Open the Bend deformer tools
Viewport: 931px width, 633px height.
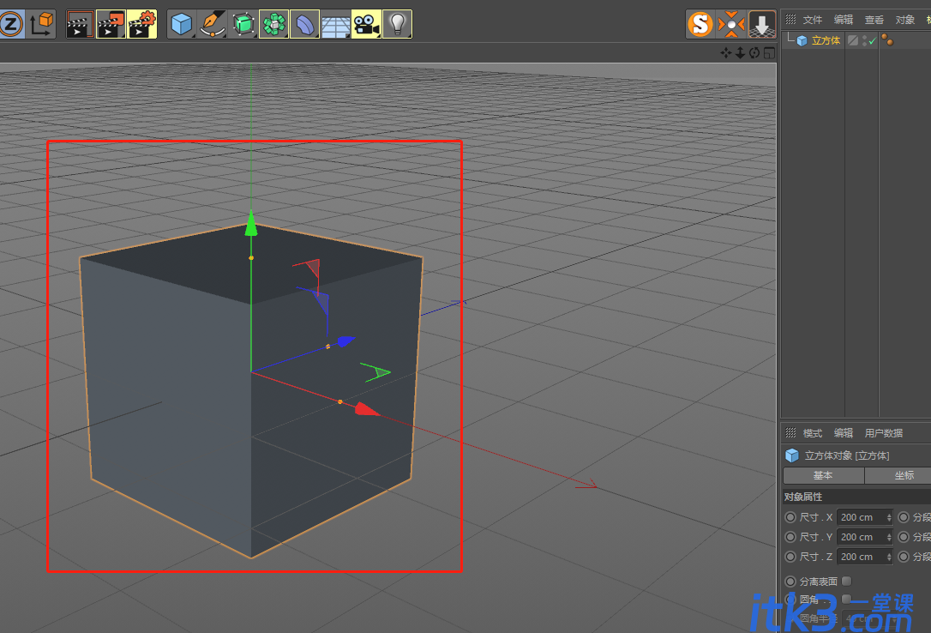pos(305,24)
